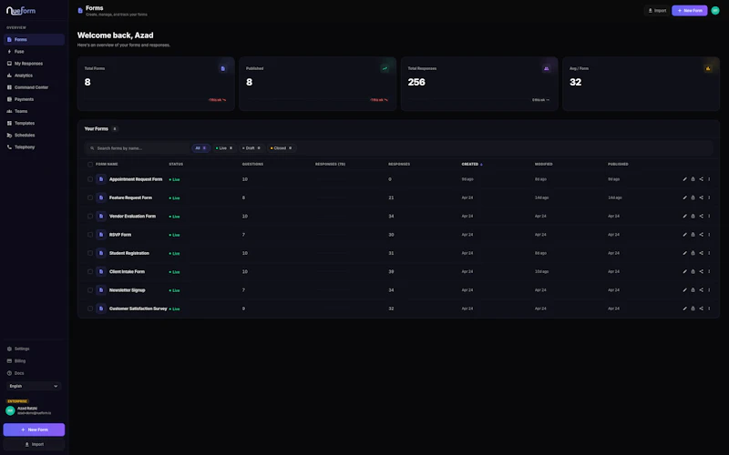The height and width of the screenshot is (455, 729).
Task: Share the Customer Satisfaction Survey
Action: 701,308
